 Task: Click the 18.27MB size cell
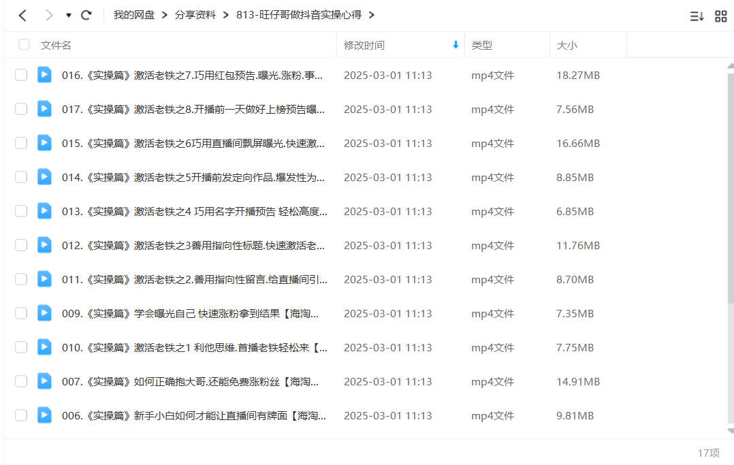[x=578, y=76]
